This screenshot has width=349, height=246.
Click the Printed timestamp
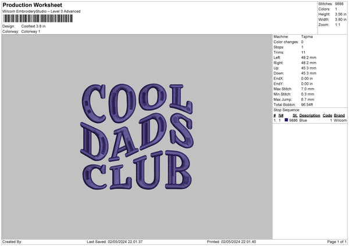click(x=232, y=242)
